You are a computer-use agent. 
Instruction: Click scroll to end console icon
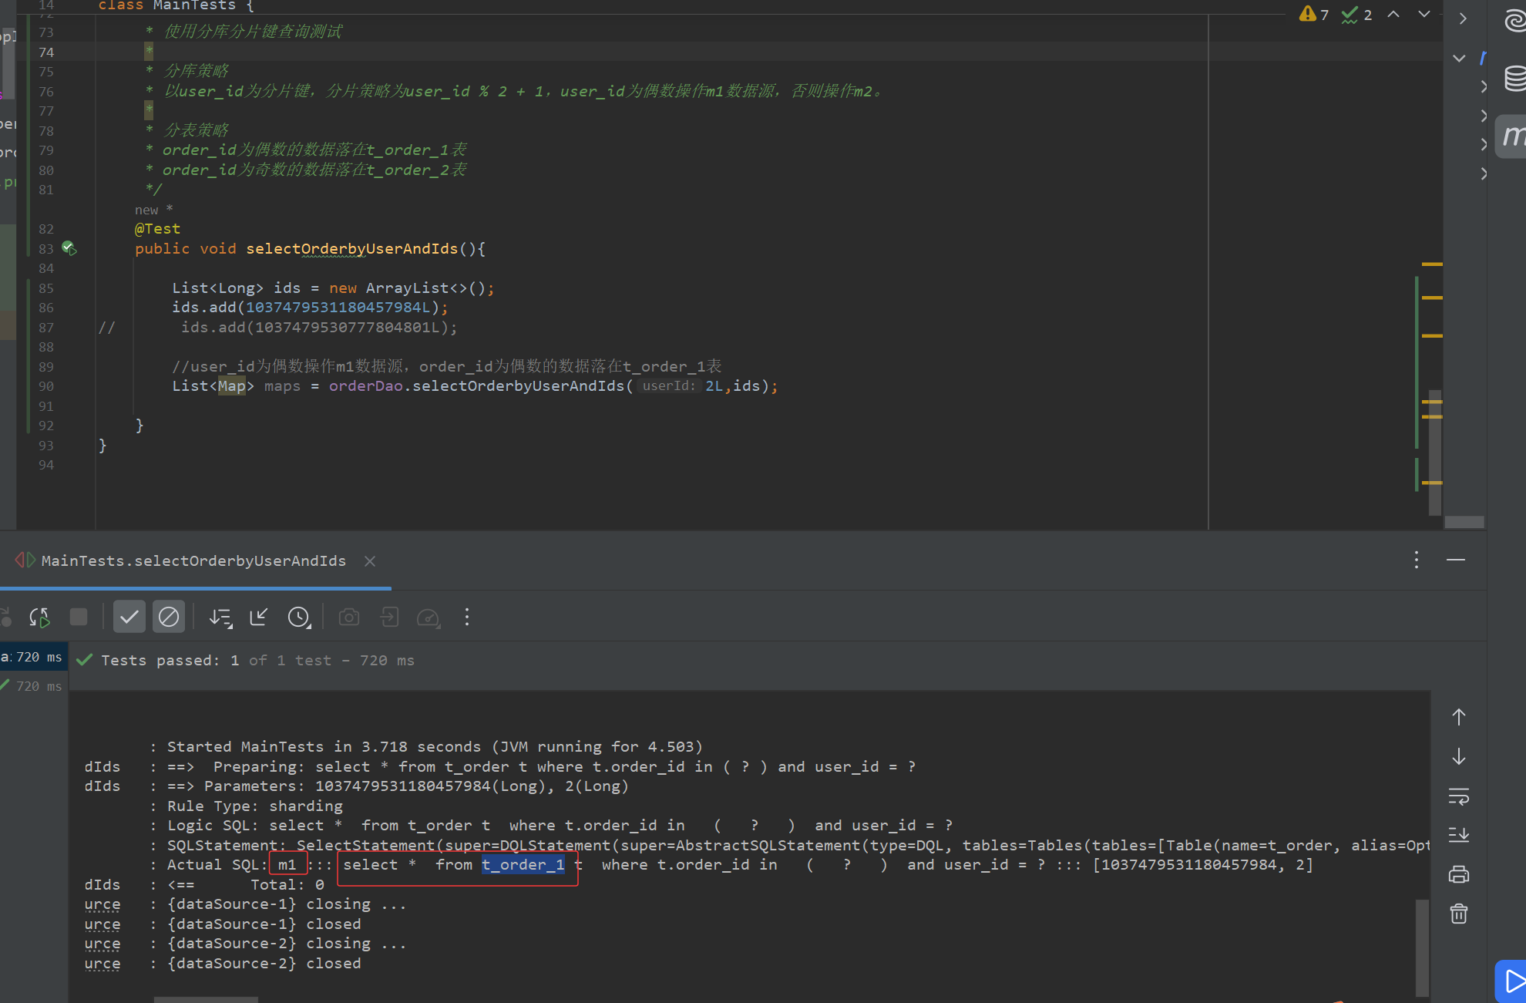click(1459, 835)
